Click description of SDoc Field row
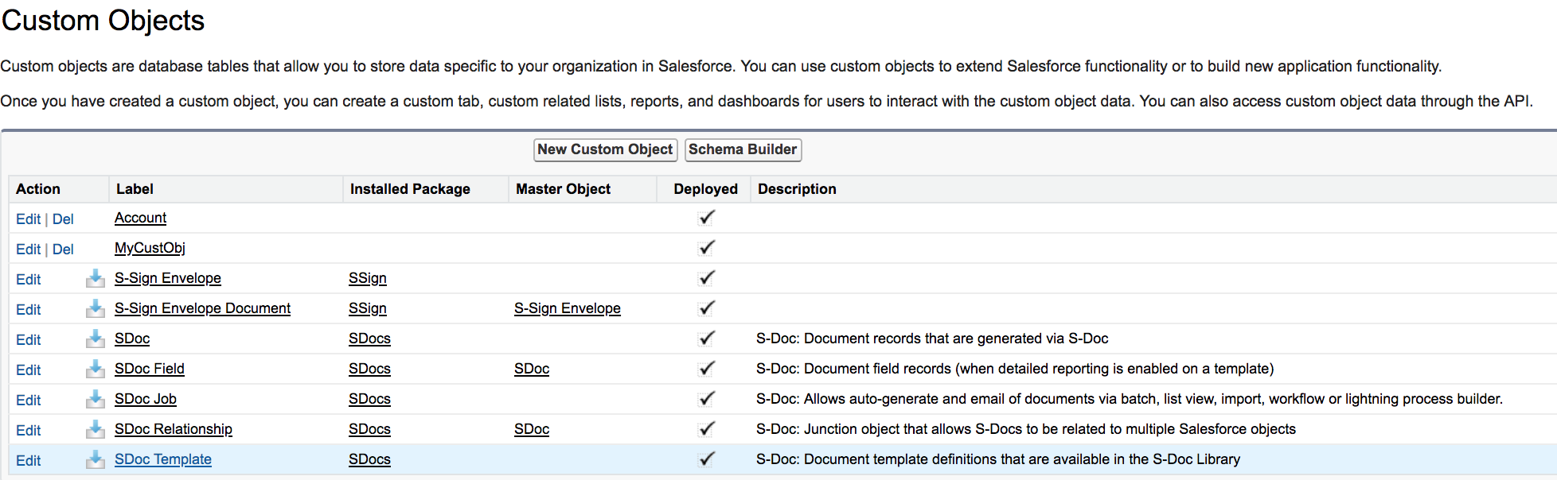The height and width of the screenshot is (480, 1557). tap(1015, 369)
